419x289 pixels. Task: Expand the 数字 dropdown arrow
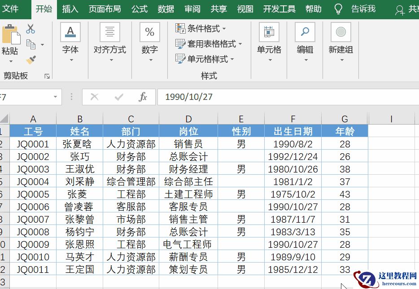[151, 60]
